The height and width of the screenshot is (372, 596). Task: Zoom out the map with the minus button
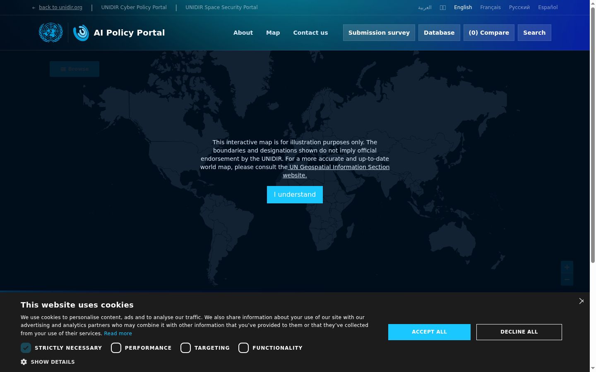(x=567, y=279)
